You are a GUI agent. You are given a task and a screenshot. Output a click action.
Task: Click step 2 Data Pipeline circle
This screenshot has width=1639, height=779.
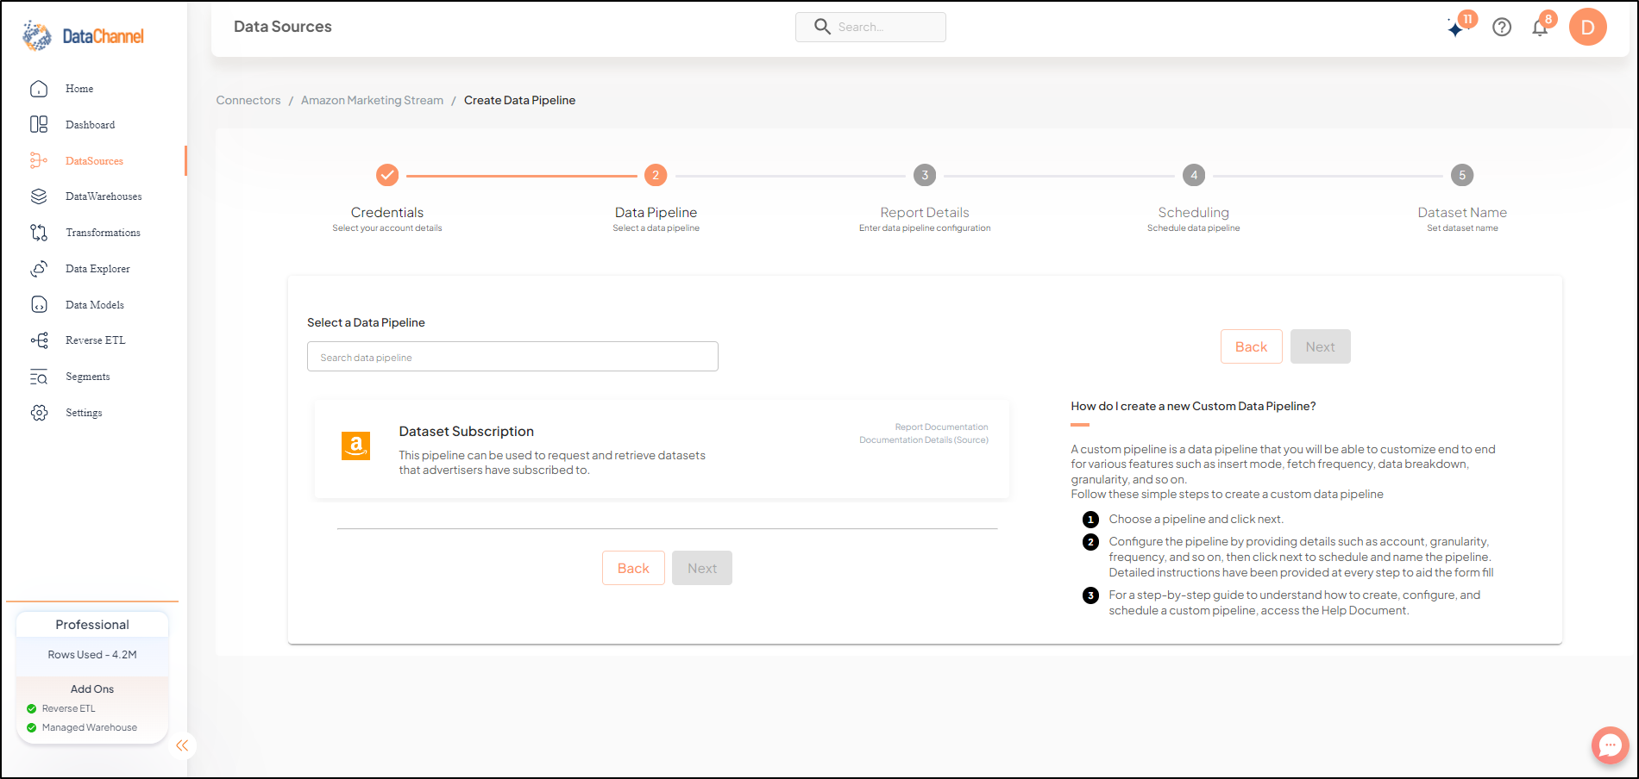(x=656, y=175)
